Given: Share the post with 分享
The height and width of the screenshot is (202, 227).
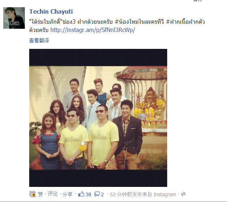Looking at the screenshot, I should click(x=67, y=194).
